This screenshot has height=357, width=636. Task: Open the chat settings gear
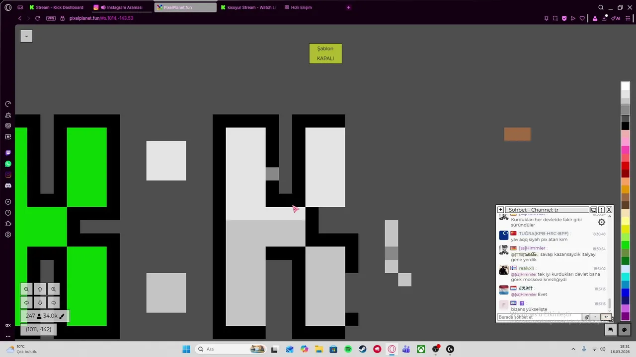click(x=602, y=222)
